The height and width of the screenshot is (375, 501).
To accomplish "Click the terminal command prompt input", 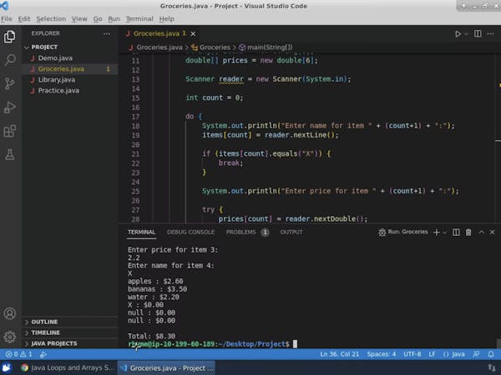I will pyautogui.click(x=295, y=343).
